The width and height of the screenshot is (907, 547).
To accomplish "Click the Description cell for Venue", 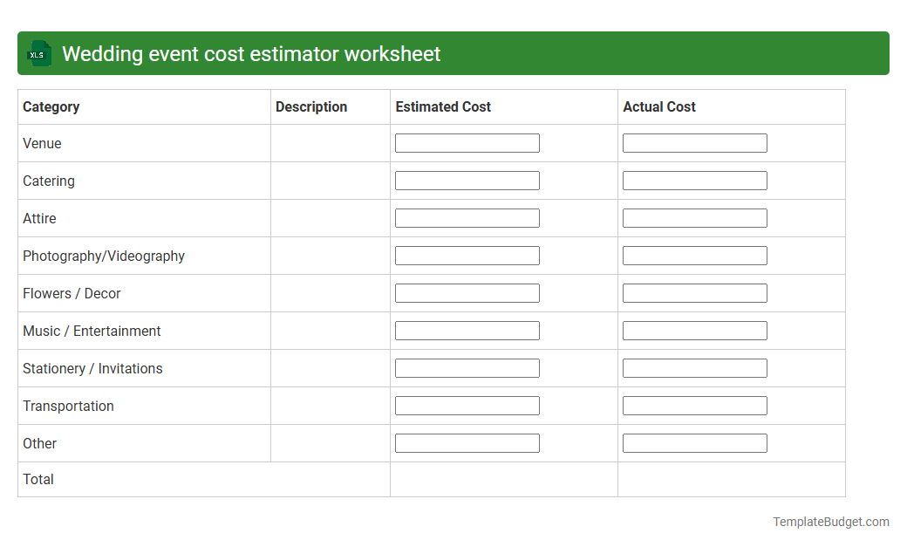I will pos(330,143).
